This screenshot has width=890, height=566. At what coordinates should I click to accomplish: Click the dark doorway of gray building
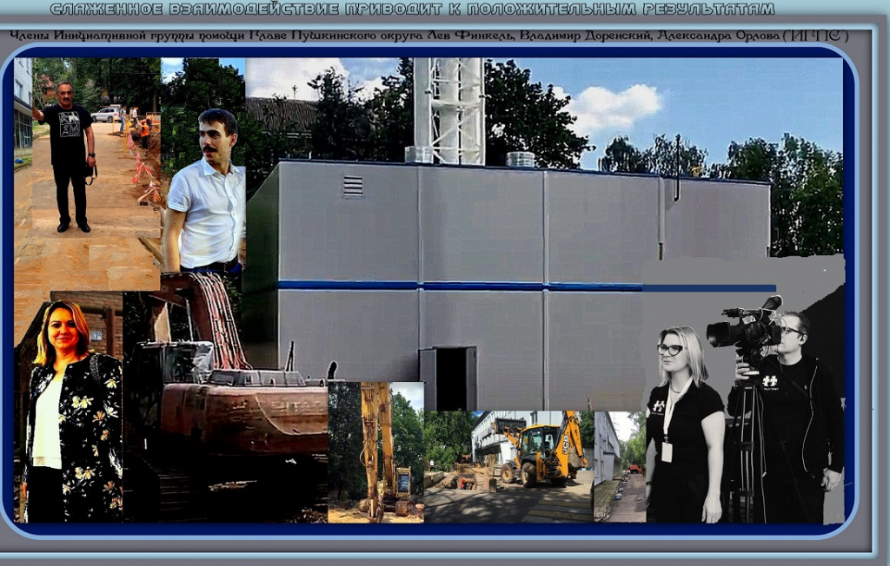(x=448, y=378)
